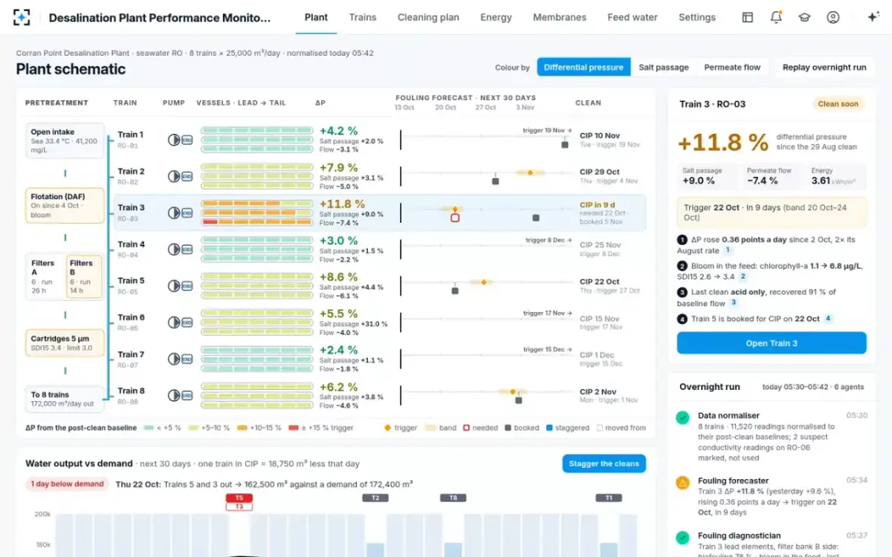892x557 pixels.
Task: Open the notifications bell
Action: tap(776, 17)
